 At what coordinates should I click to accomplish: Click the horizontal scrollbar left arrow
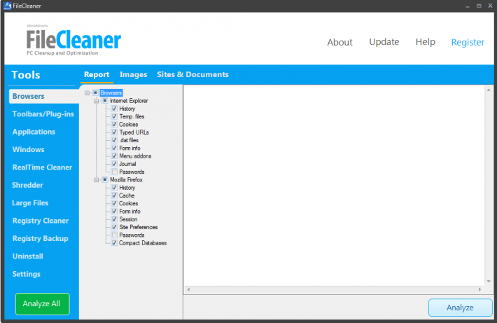[x=188, y=289]
